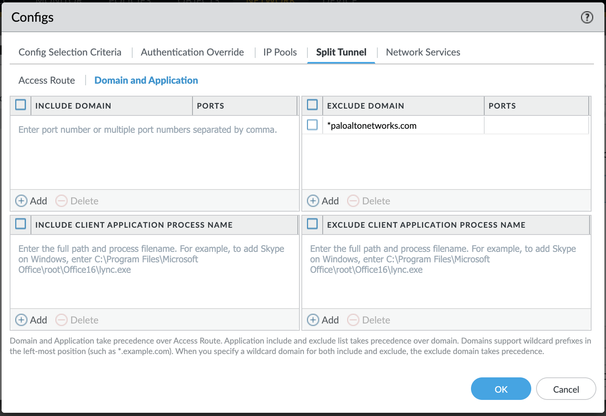Switch to the Access Route sub-tab
The height and width of the screenshot is (416, 606).
[47, 80]
